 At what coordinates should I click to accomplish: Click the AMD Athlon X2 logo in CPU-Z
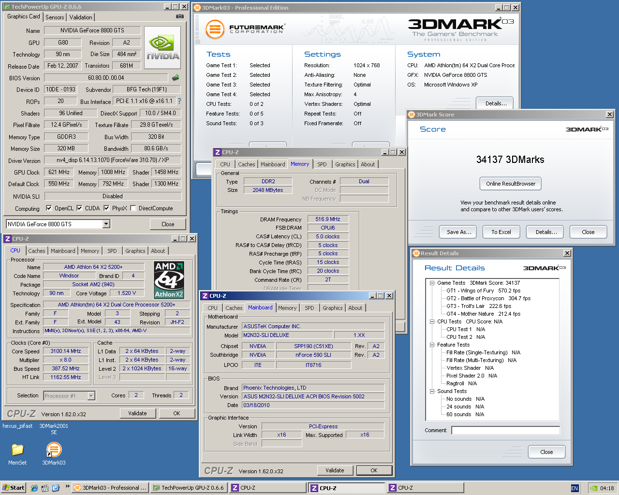[x=169, y=280]
